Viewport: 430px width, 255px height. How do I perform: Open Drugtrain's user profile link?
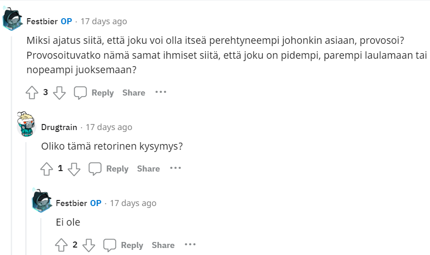(x=59, y=127)
